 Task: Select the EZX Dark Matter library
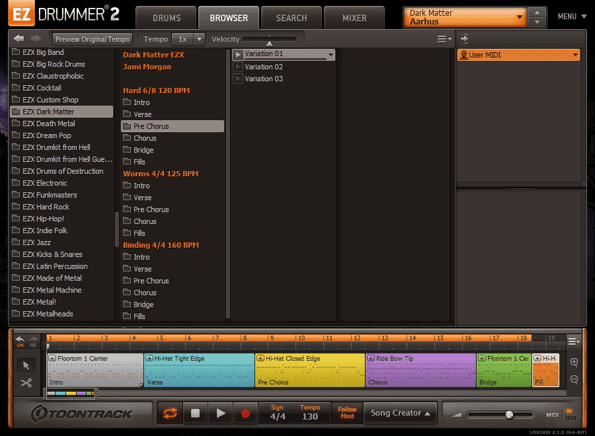(61, 112)
